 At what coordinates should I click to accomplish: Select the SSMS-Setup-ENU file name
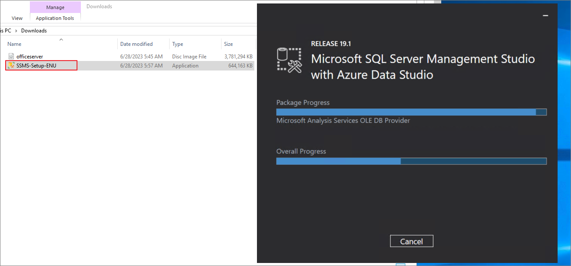[x=36, y=66]
